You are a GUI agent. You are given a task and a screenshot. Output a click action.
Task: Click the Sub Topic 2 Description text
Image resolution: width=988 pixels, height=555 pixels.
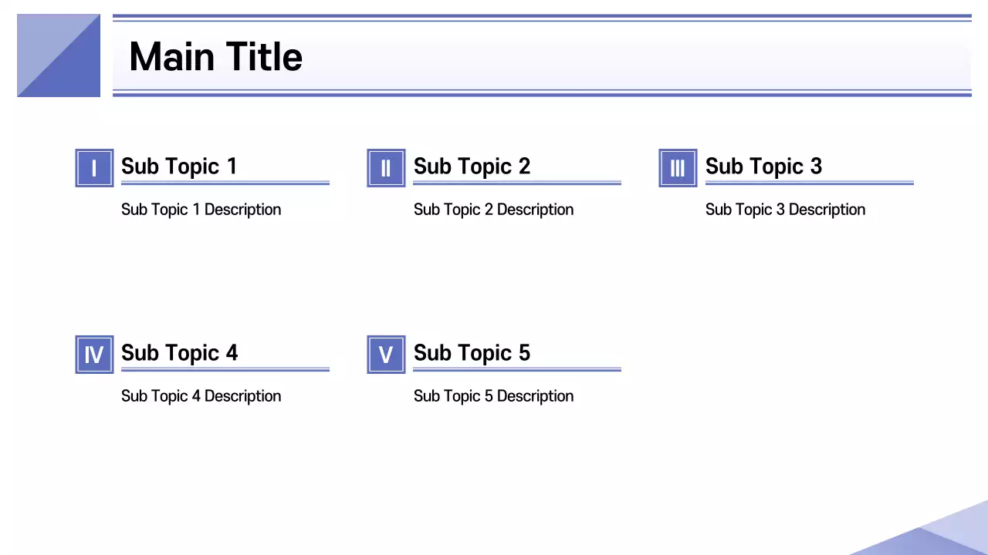[493, 210]
